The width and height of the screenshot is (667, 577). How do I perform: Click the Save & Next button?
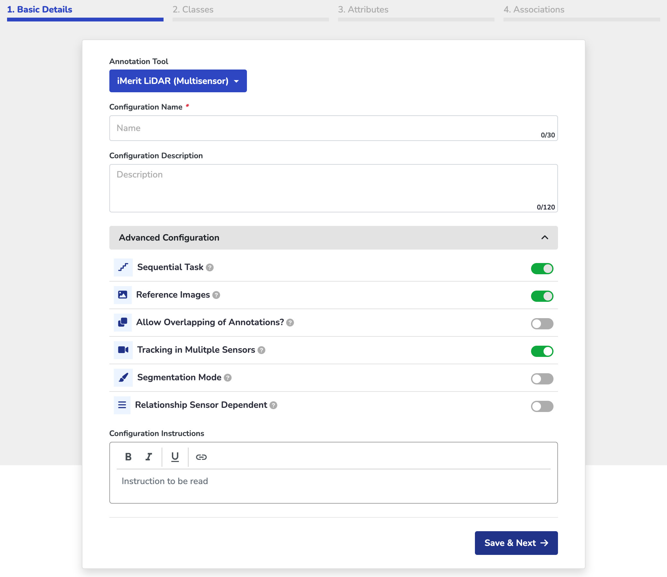(516, 543)
